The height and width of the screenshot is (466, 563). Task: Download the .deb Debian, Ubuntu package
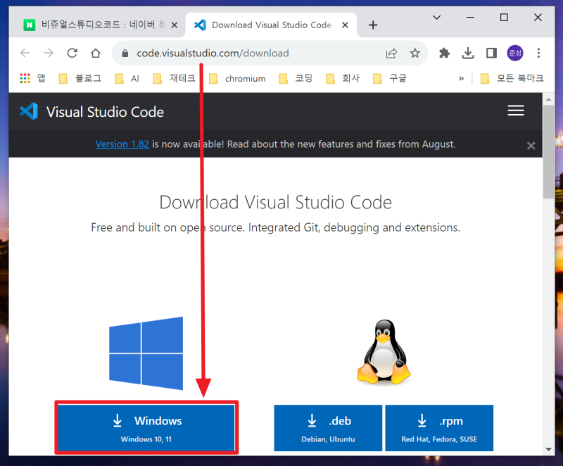point(328,427)
